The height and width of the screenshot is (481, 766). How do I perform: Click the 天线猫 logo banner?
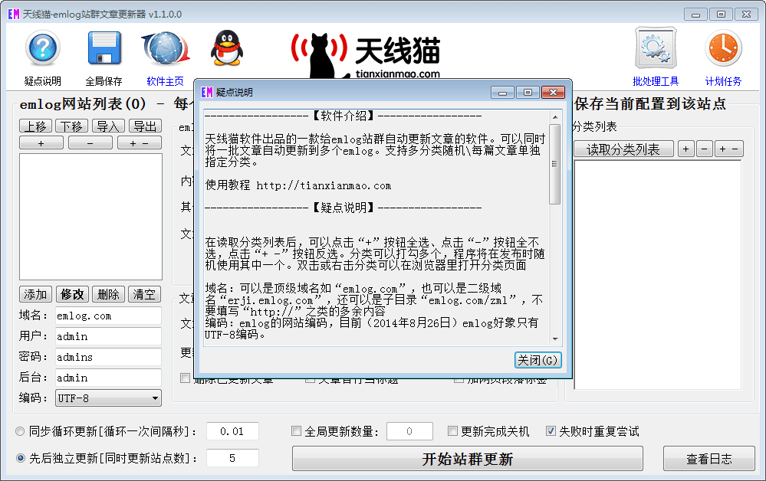click(366, 54)
